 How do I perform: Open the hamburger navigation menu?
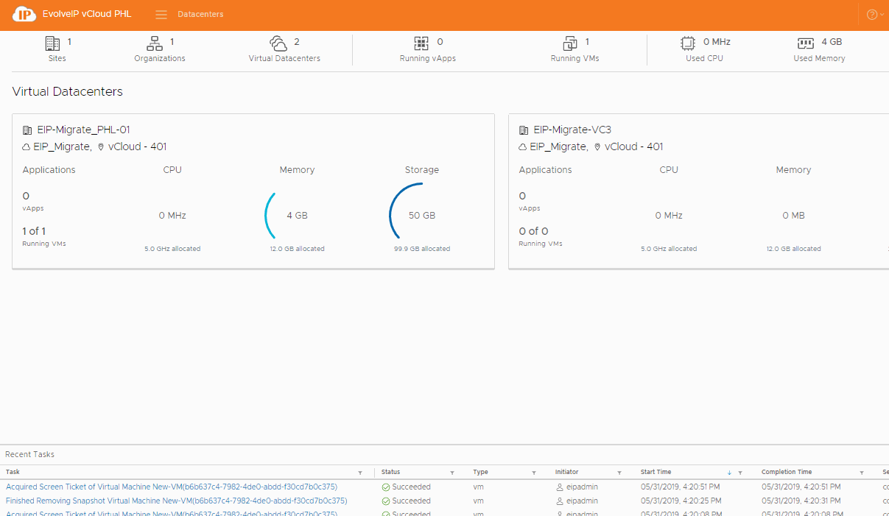click(161, 15)
